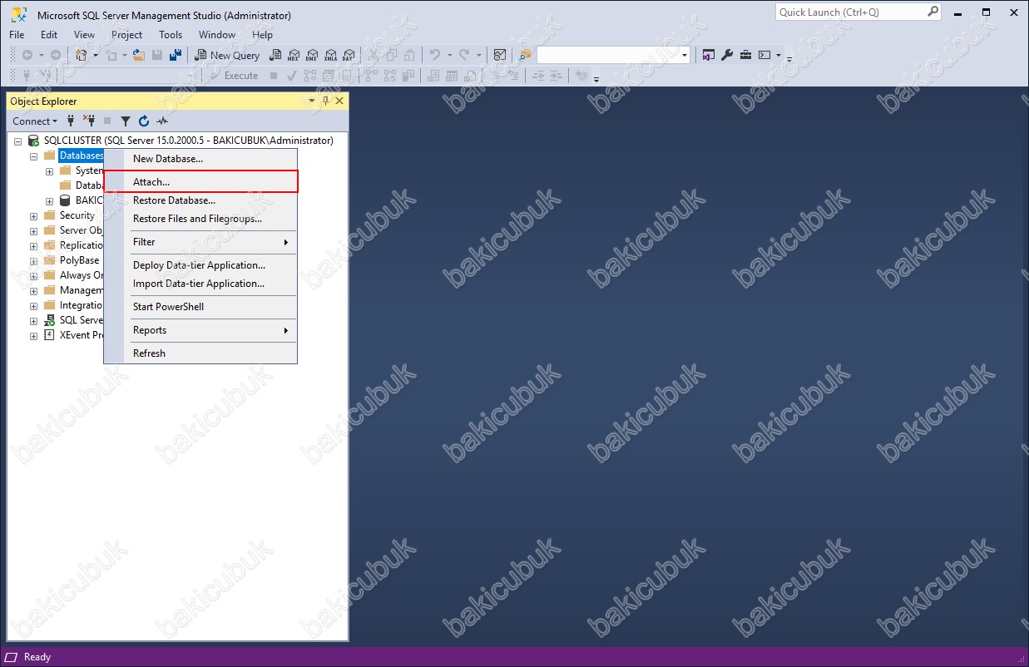Open the File menu
The image size is (1029, 667).
[17, 35]
